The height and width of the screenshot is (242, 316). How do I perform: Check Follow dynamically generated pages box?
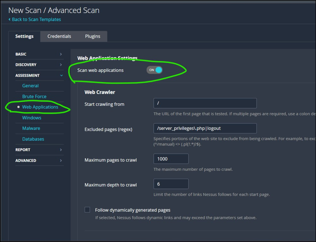click(x=87, y=210)
